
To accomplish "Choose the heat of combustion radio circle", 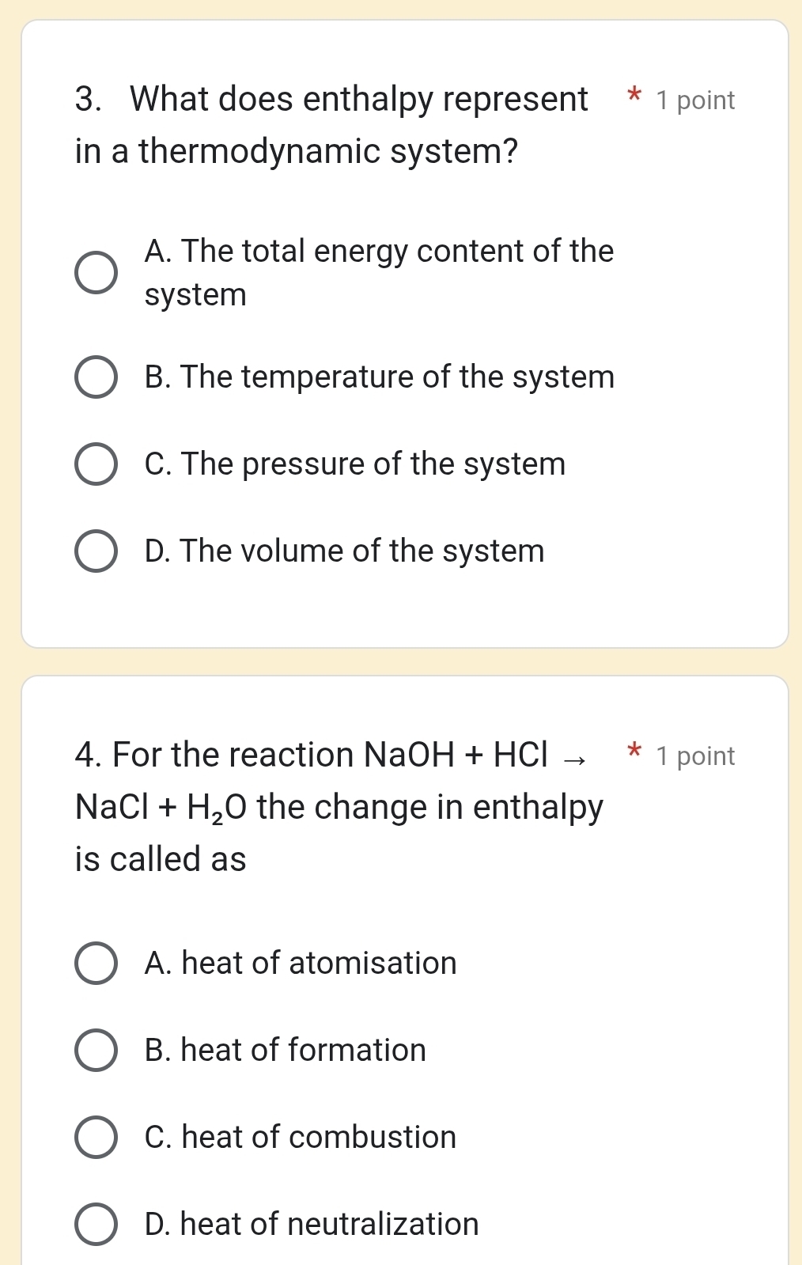I will [x=96, y=1138].
